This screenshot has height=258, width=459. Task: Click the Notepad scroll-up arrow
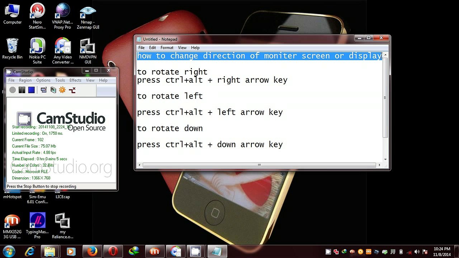(385, 55)
